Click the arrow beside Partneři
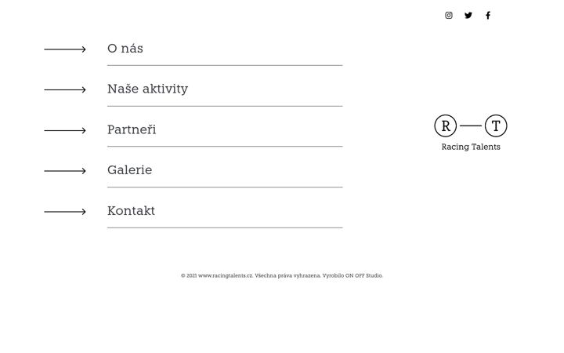Screen dimensions: 564x353 (65, 130)
